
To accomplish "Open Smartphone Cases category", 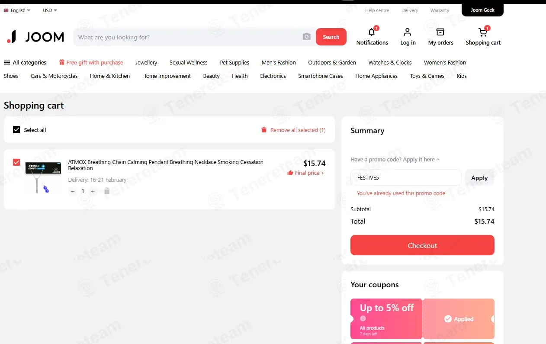I will pos(321,76).
